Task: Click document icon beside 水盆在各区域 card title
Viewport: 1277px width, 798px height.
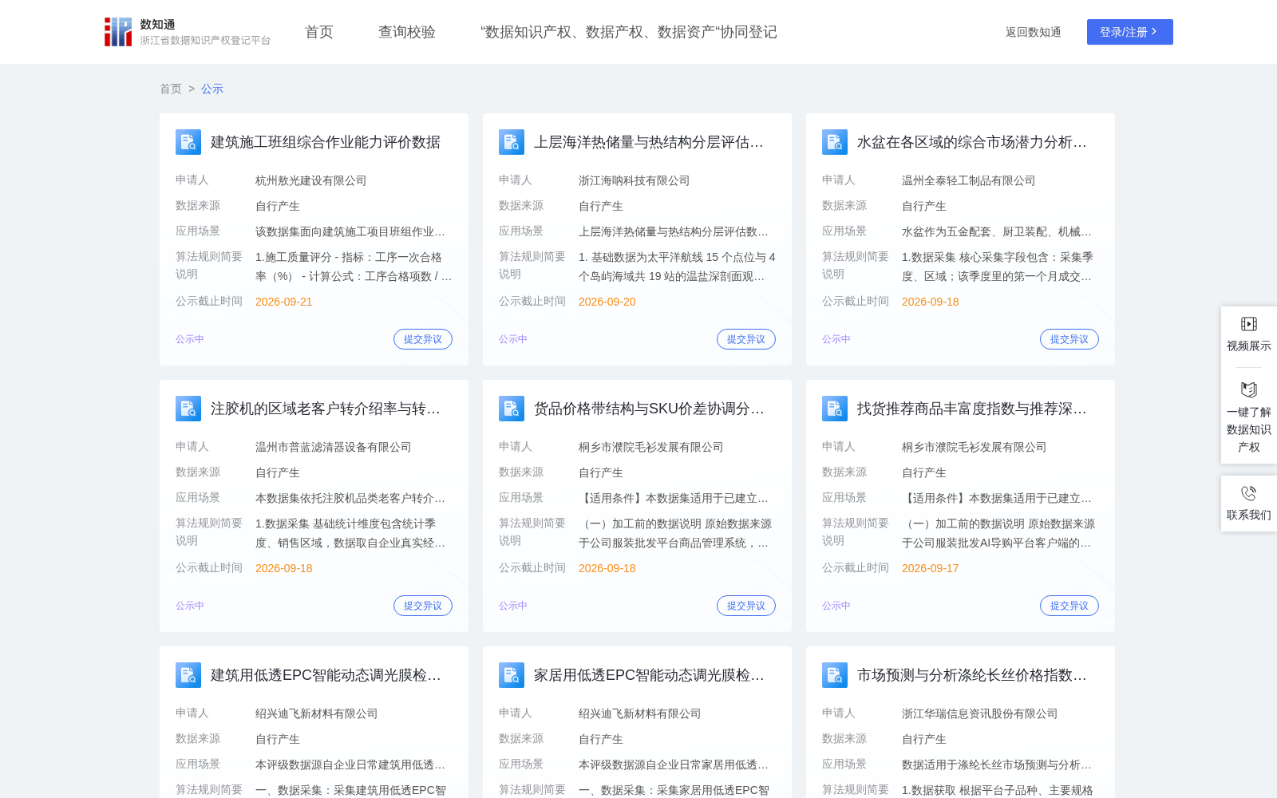Action: pos(835,142)
